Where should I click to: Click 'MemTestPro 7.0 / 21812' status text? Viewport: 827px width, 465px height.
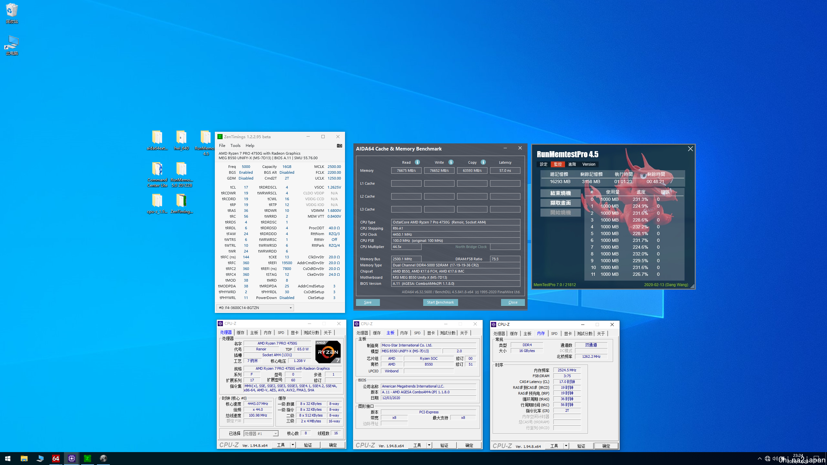[x=554, y=285]
